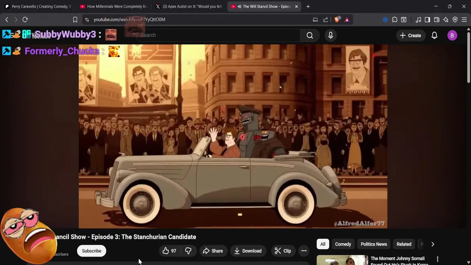
Task: Open YouTube notifications bell
Action: [x=434, y=35]
